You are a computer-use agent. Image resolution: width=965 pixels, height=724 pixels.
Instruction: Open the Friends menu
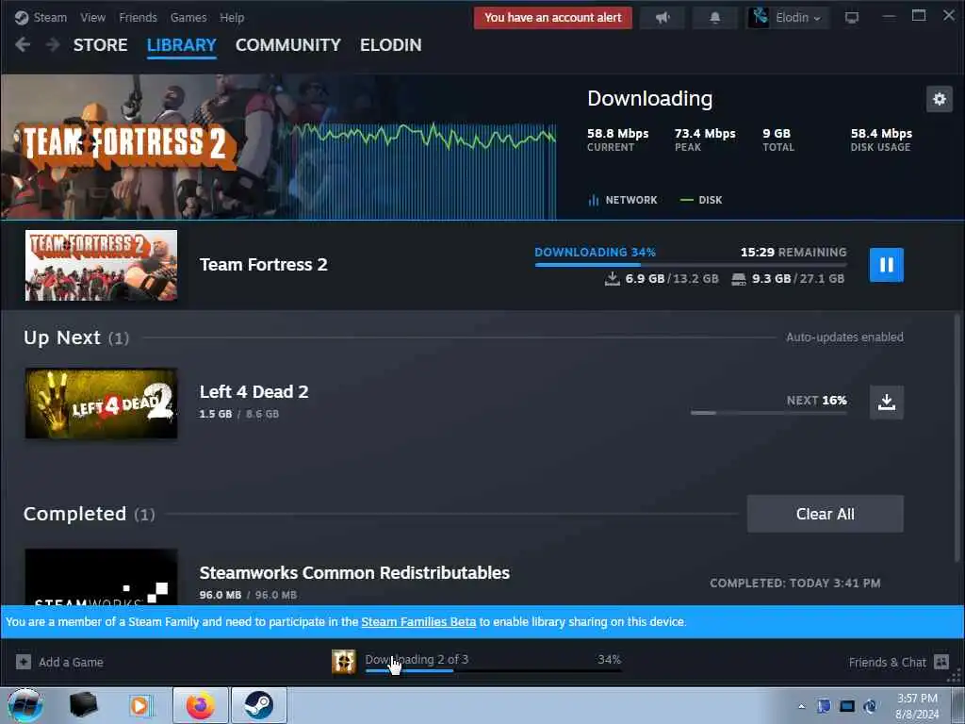(138, 17)
